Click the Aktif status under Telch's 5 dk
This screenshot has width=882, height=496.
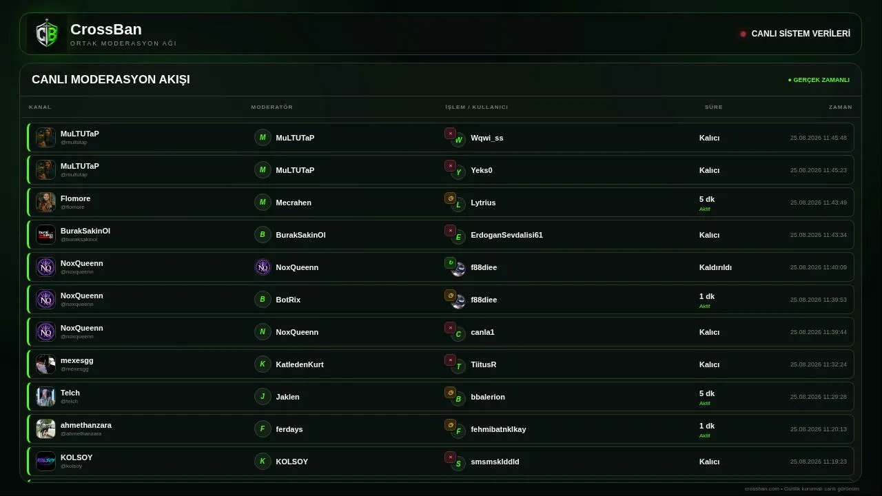click(x=705, y=404)
